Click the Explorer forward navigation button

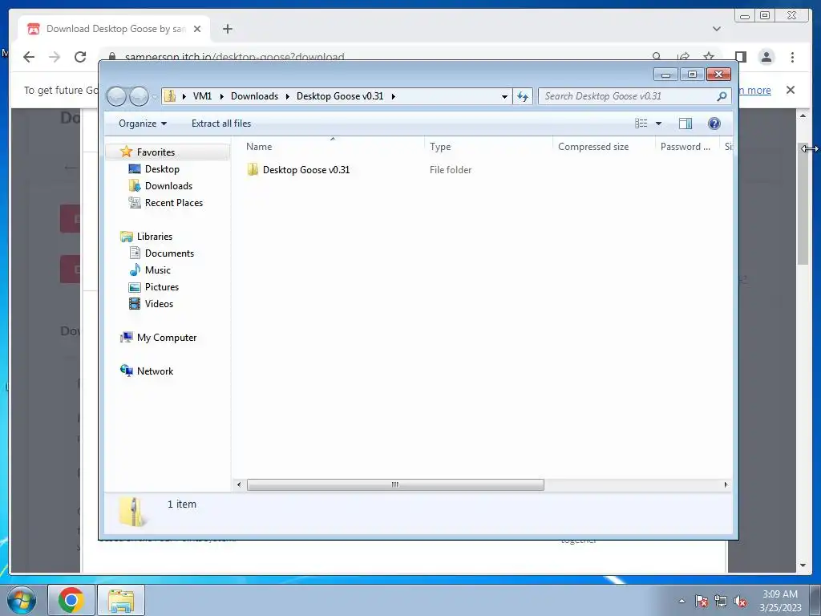coord(139,96)
